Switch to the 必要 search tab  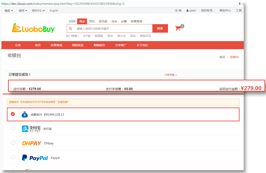124,21
